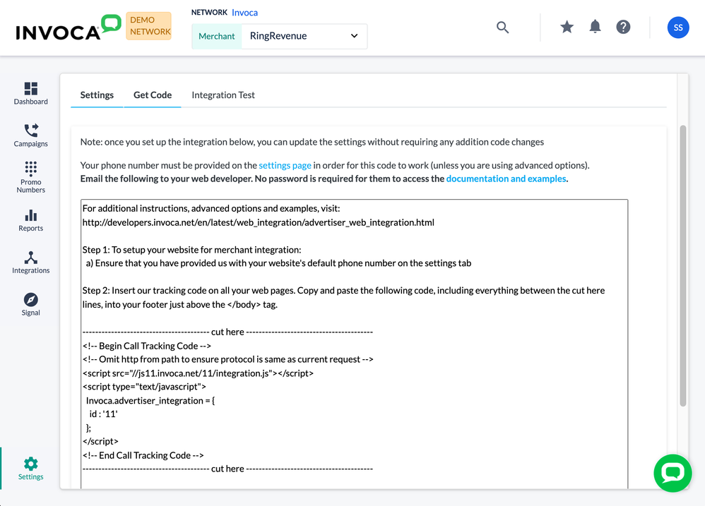Image resolution: width=705 pixels, height=506 pixels.
Task: Click the Demo Network badge
Action: point(149,26)
